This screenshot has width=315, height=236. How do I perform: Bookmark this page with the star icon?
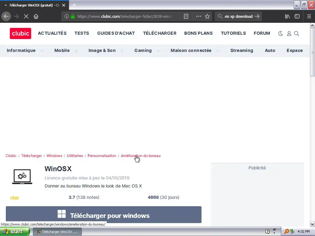tap(207, 16)
